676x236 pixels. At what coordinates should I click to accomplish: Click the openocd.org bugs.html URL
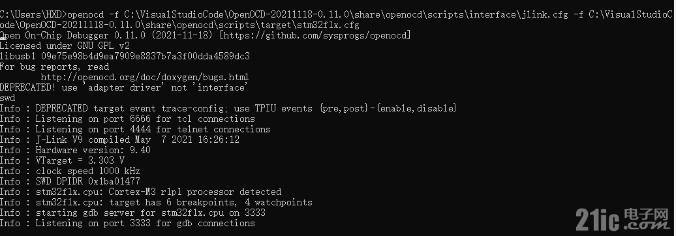pos(145,78)
